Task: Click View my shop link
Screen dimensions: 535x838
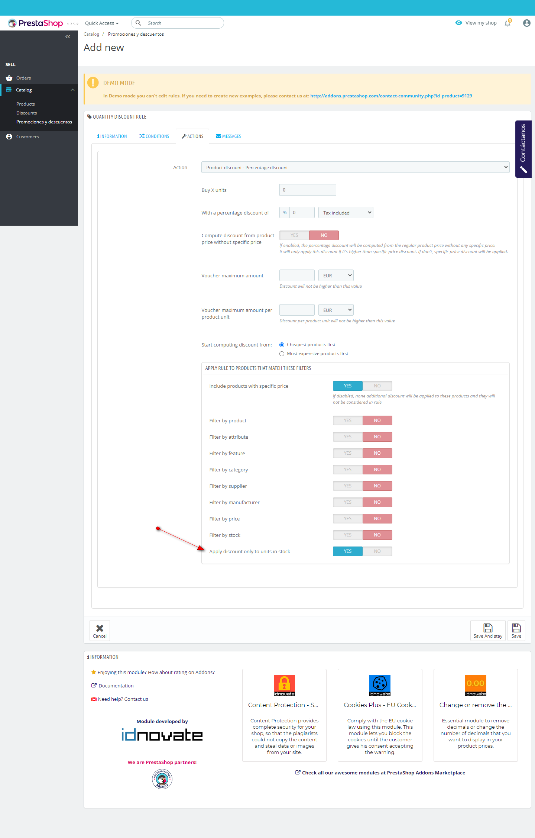Action: tap(481, 23)
